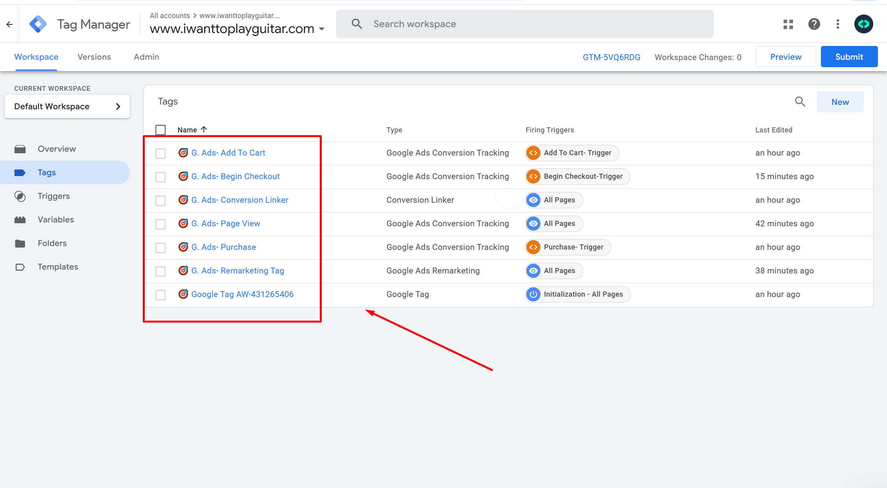
Task: Expand the Default Workspace selector
Action: [x=67, y=106]
